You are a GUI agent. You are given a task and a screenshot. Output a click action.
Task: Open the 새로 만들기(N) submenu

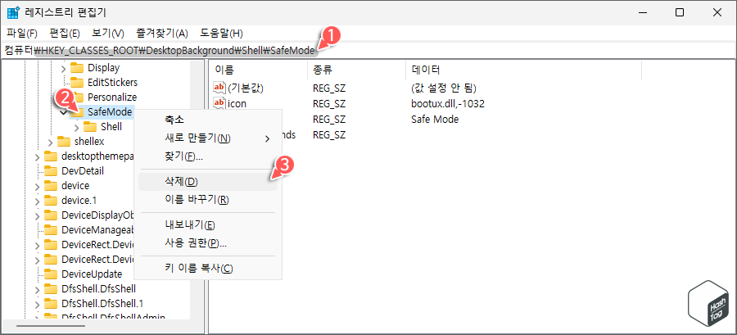[x=208, y=138]
